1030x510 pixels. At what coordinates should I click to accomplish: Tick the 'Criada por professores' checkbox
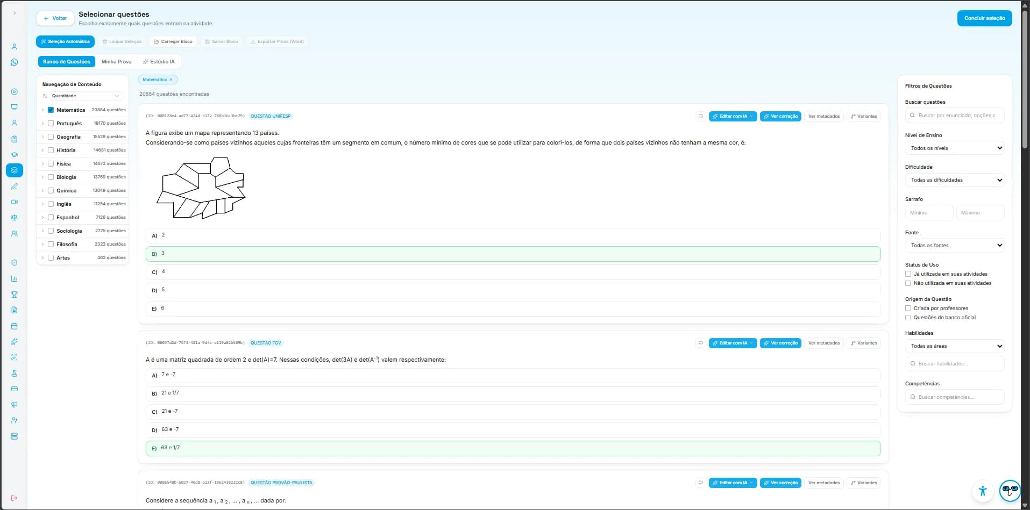(x=908, y=308)
